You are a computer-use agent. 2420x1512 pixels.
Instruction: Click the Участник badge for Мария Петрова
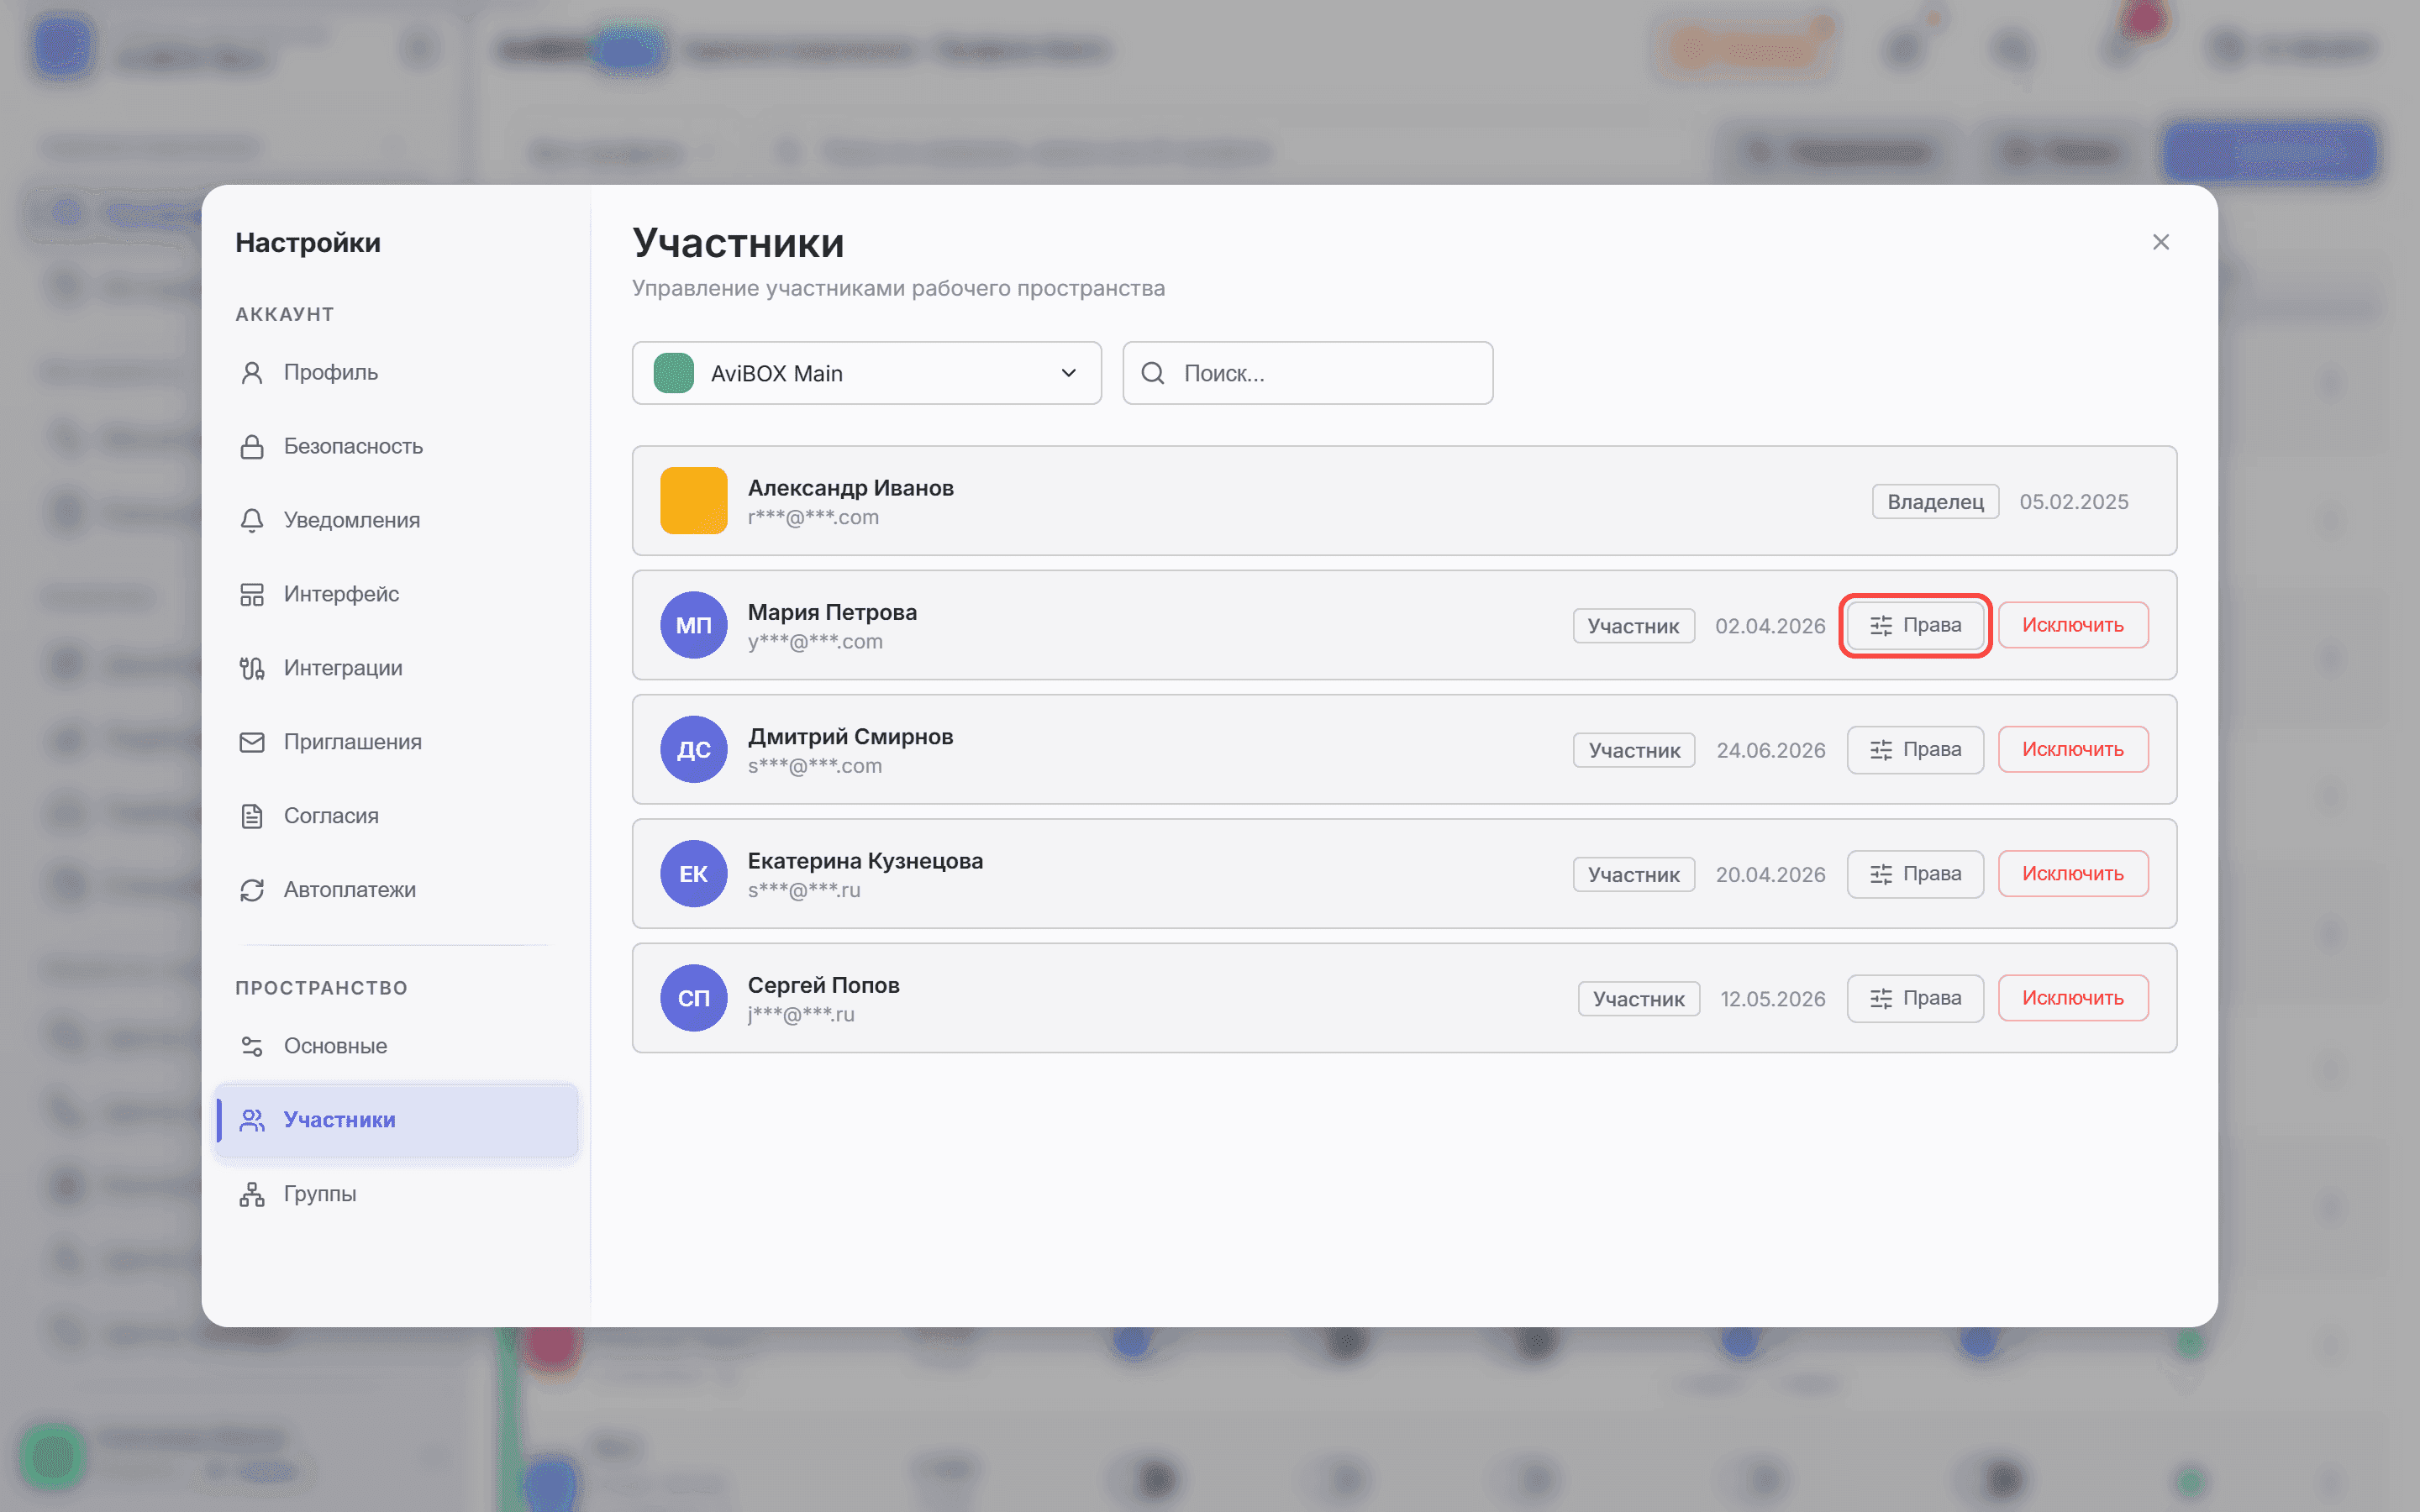click(x=1634, y=626)
